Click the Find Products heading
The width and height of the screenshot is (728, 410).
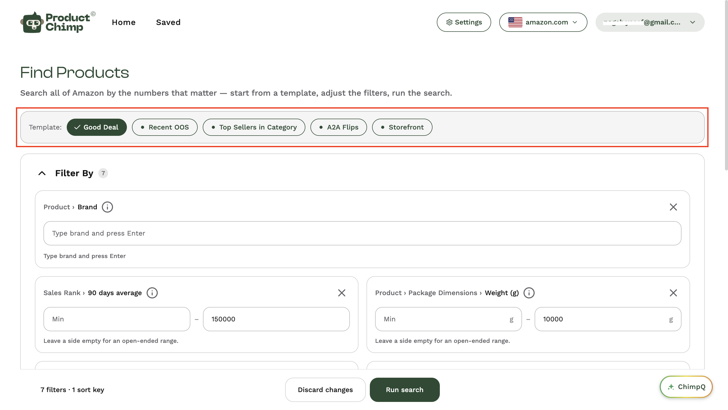coord(75,72)
